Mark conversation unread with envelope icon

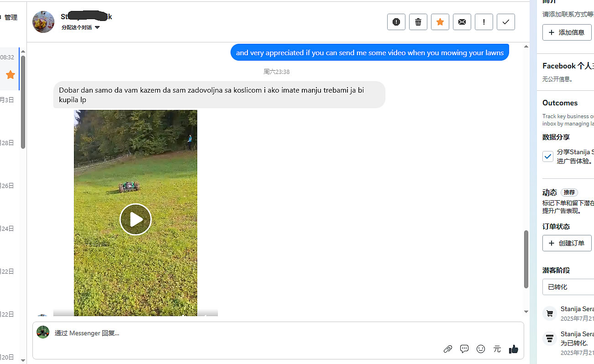[x=462, y=22]
